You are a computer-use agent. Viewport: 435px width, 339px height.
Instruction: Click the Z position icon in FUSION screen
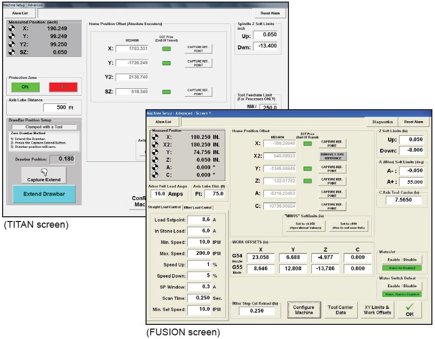coord(155,160)
